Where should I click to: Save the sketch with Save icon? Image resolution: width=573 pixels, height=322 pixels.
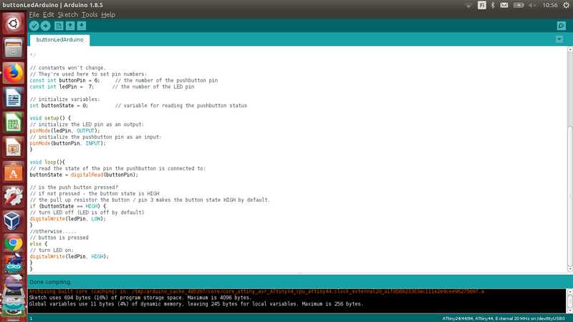[82, 26]
